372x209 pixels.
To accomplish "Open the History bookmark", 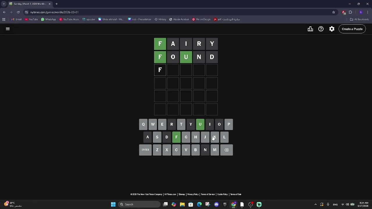I will (160, 19).
